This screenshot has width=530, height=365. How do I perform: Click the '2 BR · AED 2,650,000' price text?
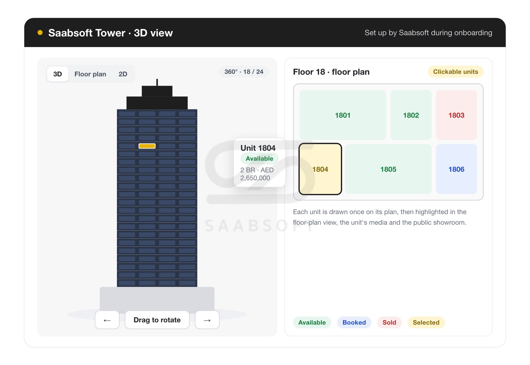pyautogui.click(x=257, y=174)
